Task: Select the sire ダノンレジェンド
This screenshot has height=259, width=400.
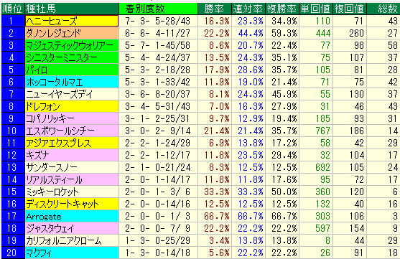Action: (x=72, y=33)
